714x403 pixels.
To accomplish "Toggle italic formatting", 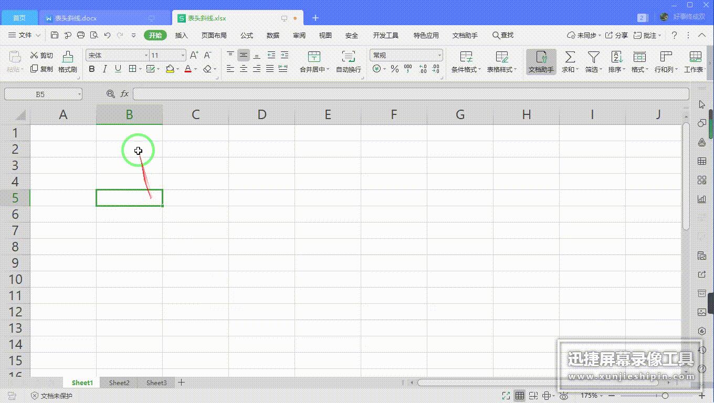I will (x=104, y=69).
